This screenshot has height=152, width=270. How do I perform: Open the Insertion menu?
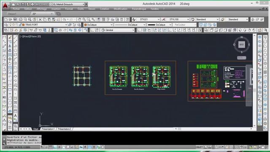[56, 9]
